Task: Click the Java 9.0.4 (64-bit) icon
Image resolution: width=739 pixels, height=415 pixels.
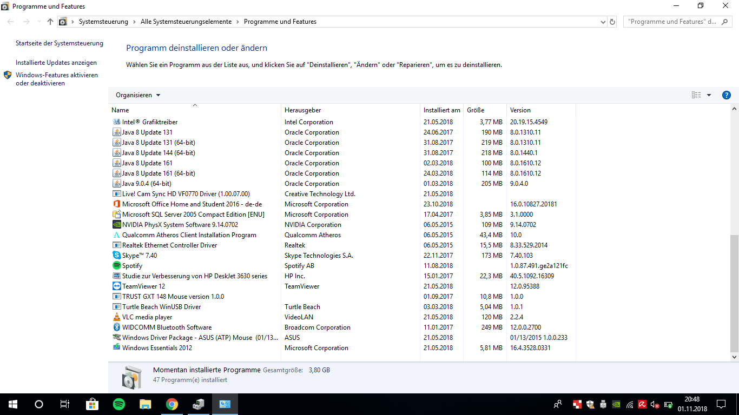Action: click(116, 184)
